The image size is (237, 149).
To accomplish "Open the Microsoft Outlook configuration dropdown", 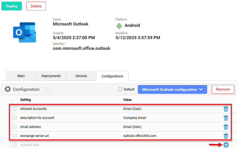I will (x=172, y=89).
